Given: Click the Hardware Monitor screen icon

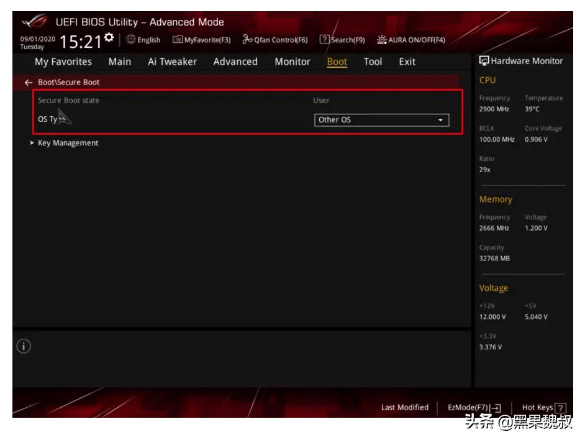Looking at the screenshot, I should click(x=484, y=61).
